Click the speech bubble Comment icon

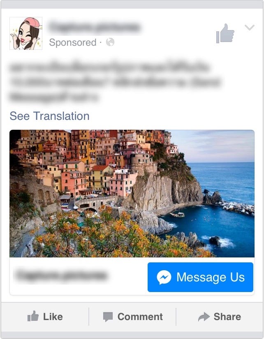click(x=108, y=317)
